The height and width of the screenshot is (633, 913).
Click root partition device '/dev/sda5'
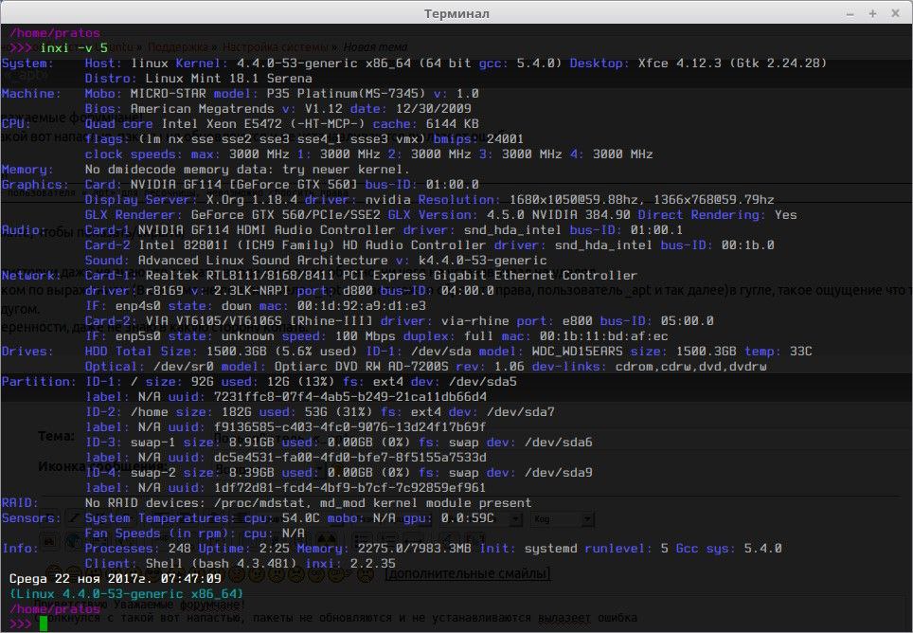(x=482, y=381)
